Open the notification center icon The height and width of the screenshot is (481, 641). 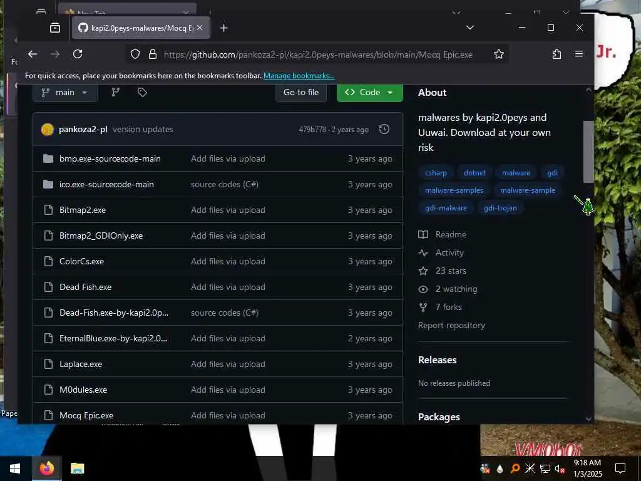pos(620,468)
